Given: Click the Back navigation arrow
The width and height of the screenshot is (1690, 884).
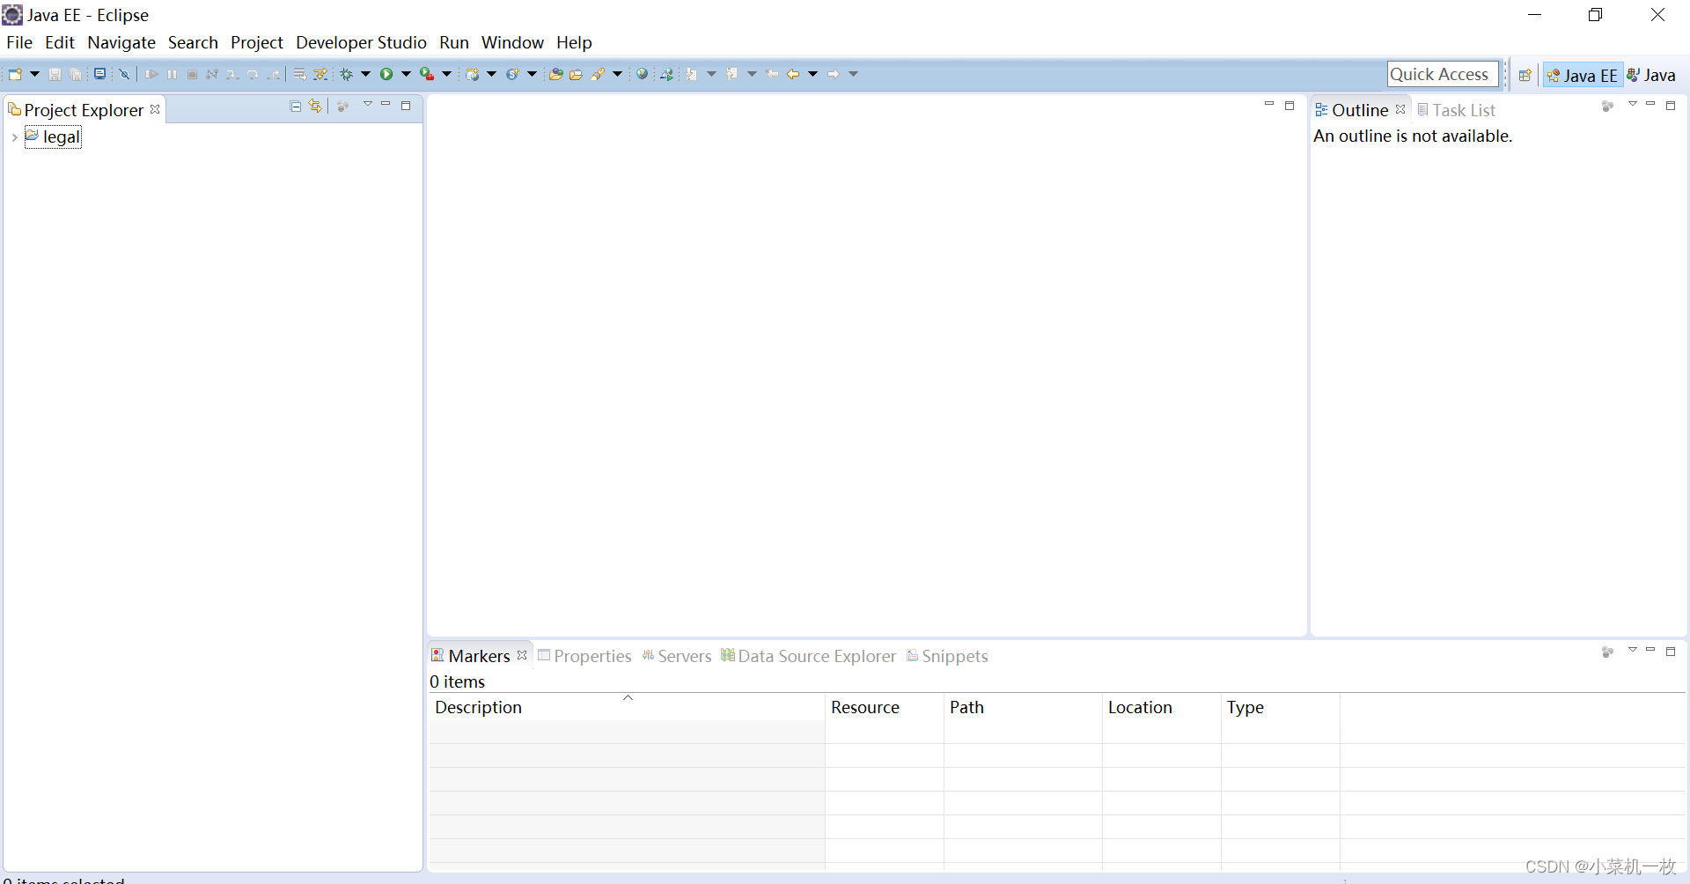Looking at the screenshot, I should coord(792,74).
